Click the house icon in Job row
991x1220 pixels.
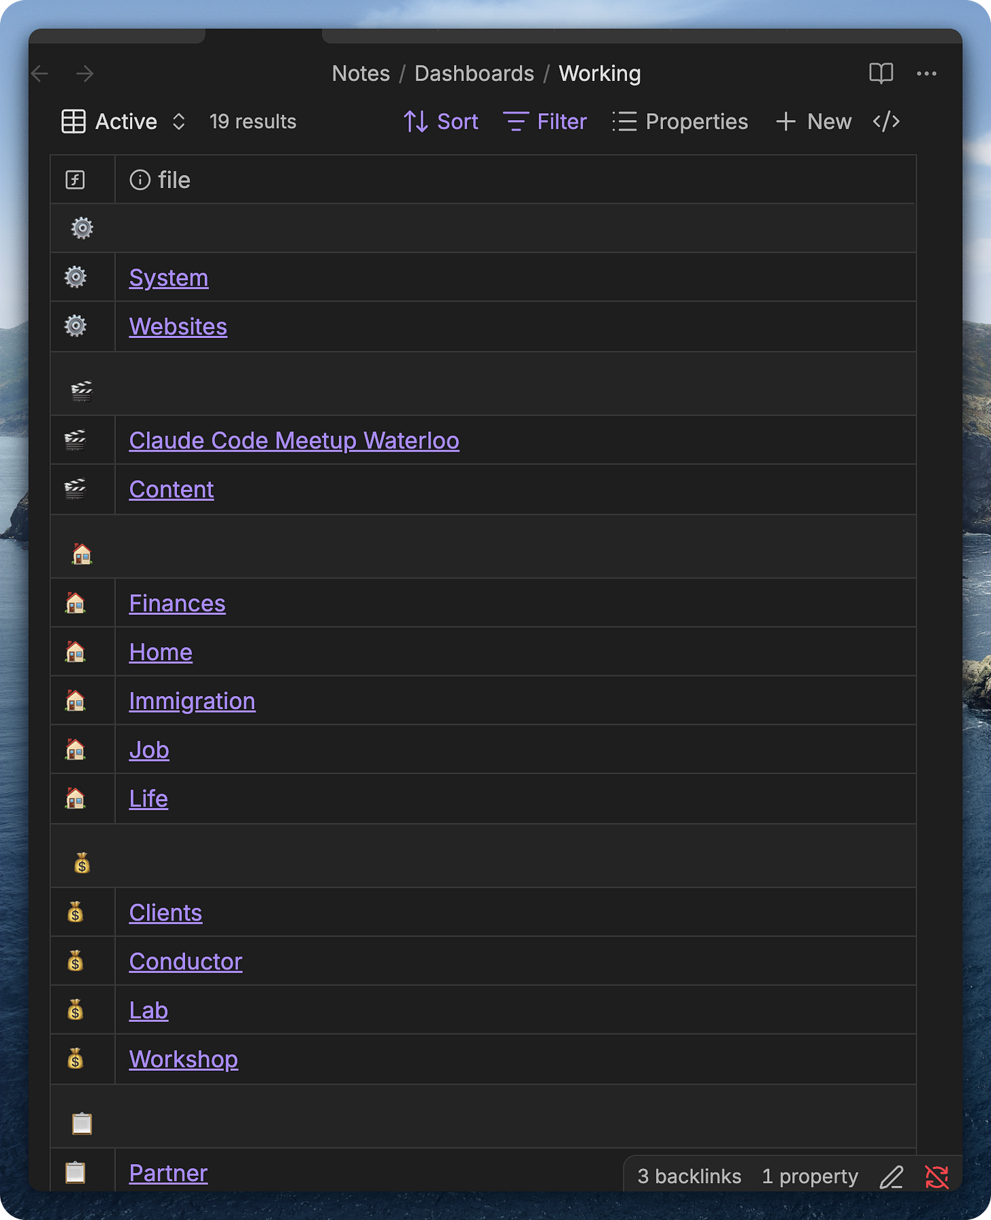76,750
